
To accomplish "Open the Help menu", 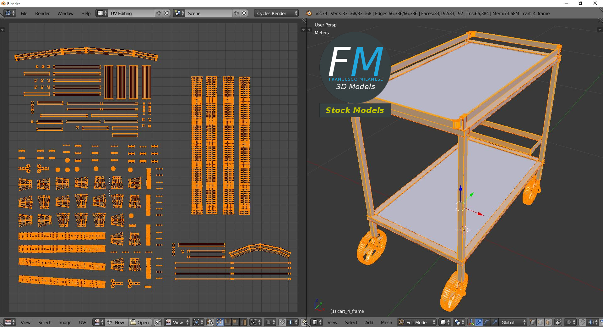I will point(86,13).
